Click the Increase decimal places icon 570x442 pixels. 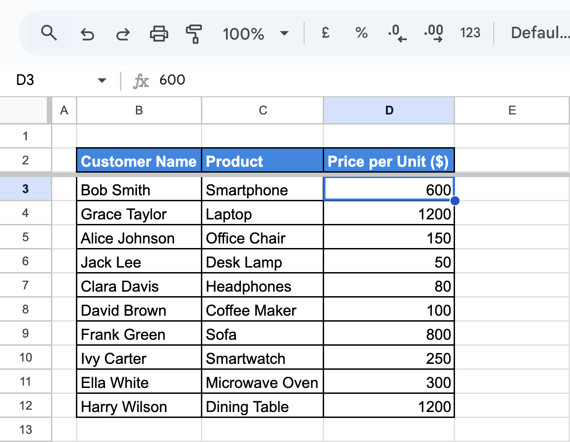[434, 34]
